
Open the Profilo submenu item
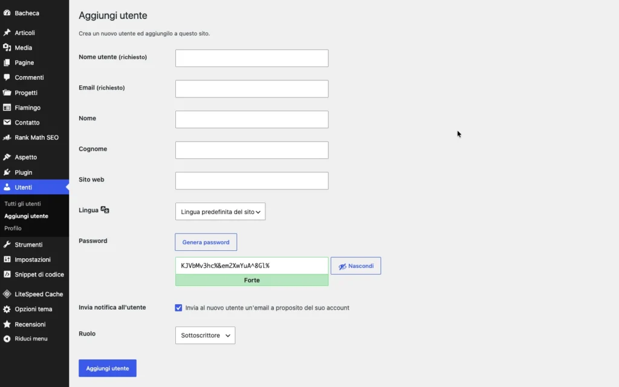coord(13,228)
